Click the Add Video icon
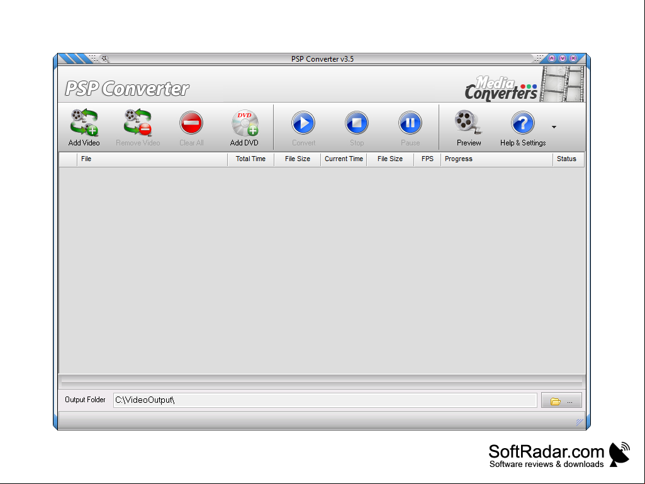This screenshot has width=645, height=484. tap(84, 122)
